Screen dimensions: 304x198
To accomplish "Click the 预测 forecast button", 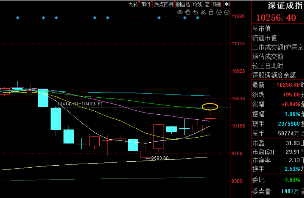I will pyautogui.click(x=217, y=4).
